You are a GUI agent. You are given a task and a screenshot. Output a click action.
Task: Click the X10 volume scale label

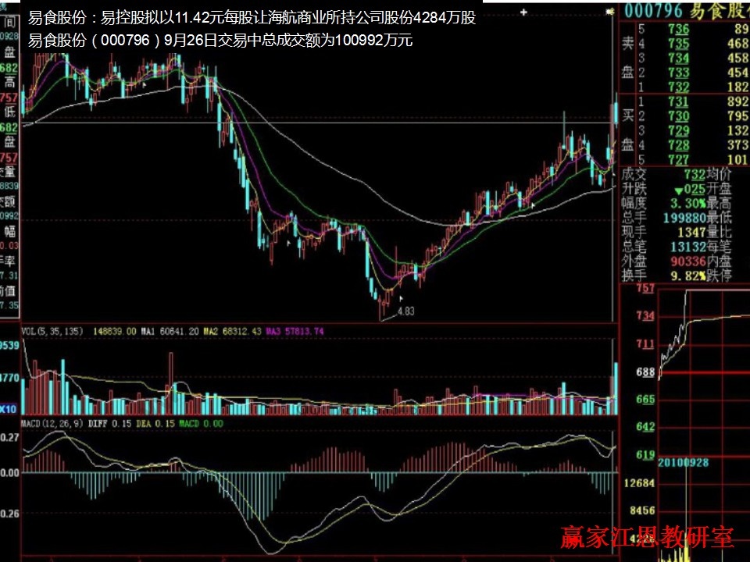(8, 409)
